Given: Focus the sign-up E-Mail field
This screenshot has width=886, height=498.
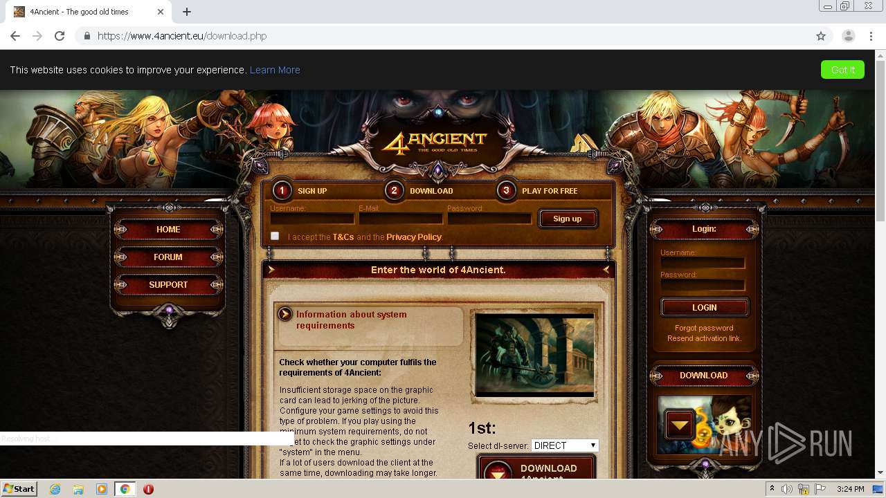Looking at the screenshot, I should (x=401, y=219).
